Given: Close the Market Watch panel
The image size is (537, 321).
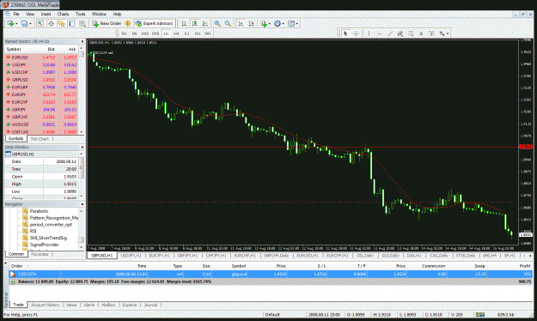Looking at the screenshot, I should (x=82, y=41).
